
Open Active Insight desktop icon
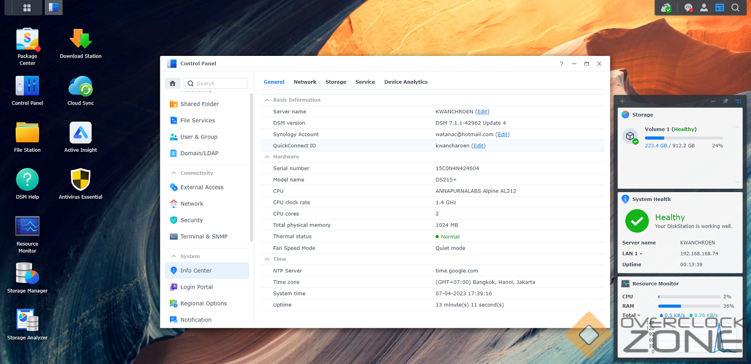[80, 134]
